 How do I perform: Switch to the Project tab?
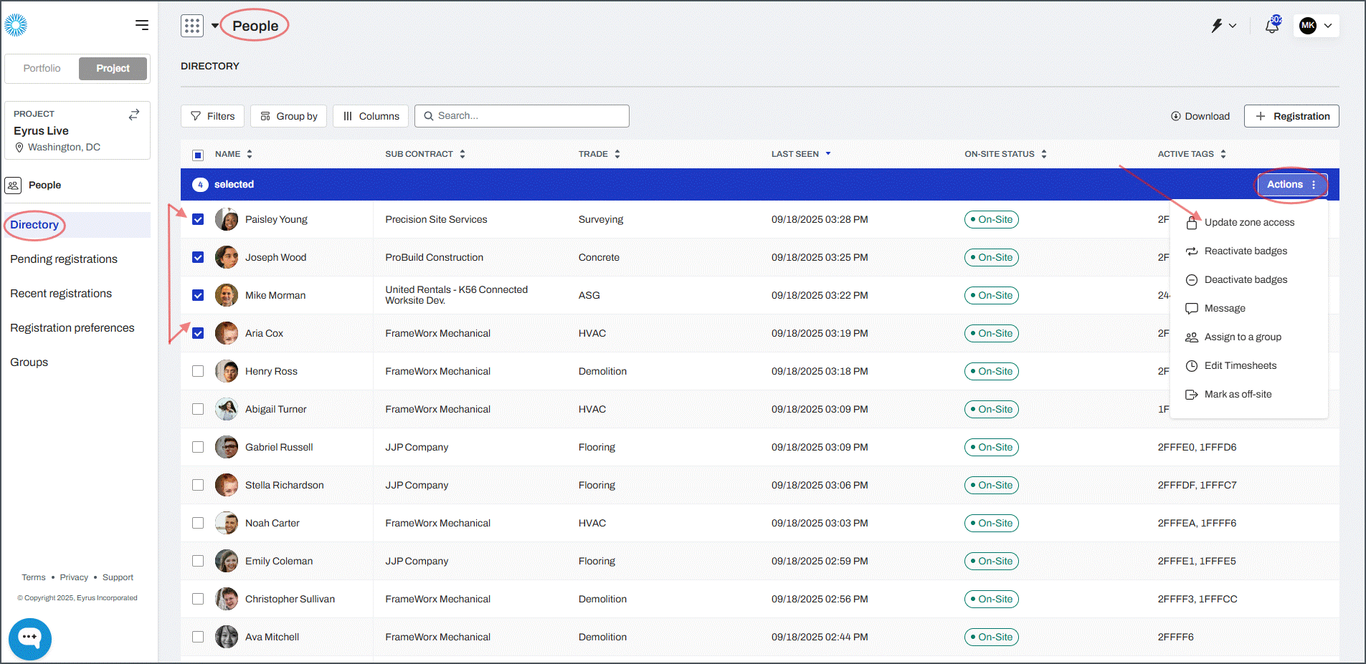tap(113, 69)
